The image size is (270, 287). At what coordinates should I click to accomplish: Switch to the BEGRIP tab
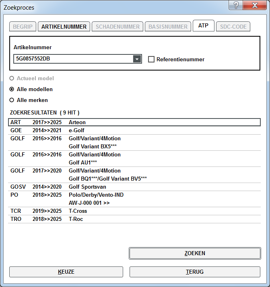23,27
